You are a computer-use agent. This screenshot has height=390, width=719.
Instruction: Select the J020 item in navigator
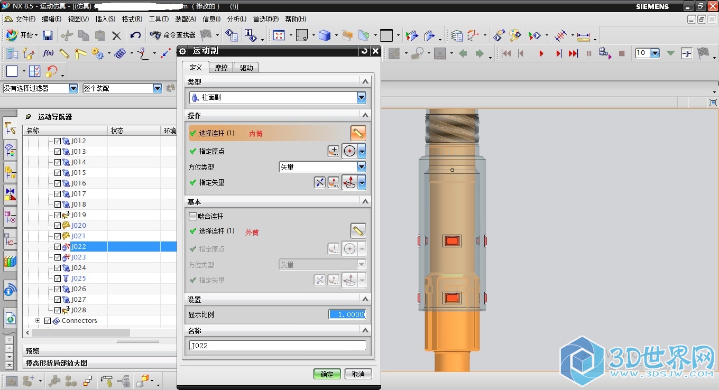point(78,226)
